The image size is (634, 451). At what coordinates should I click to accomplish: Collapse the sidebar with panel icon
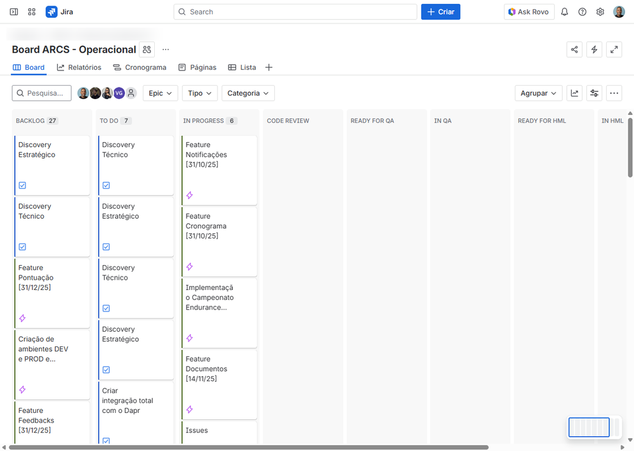point(13,11)
